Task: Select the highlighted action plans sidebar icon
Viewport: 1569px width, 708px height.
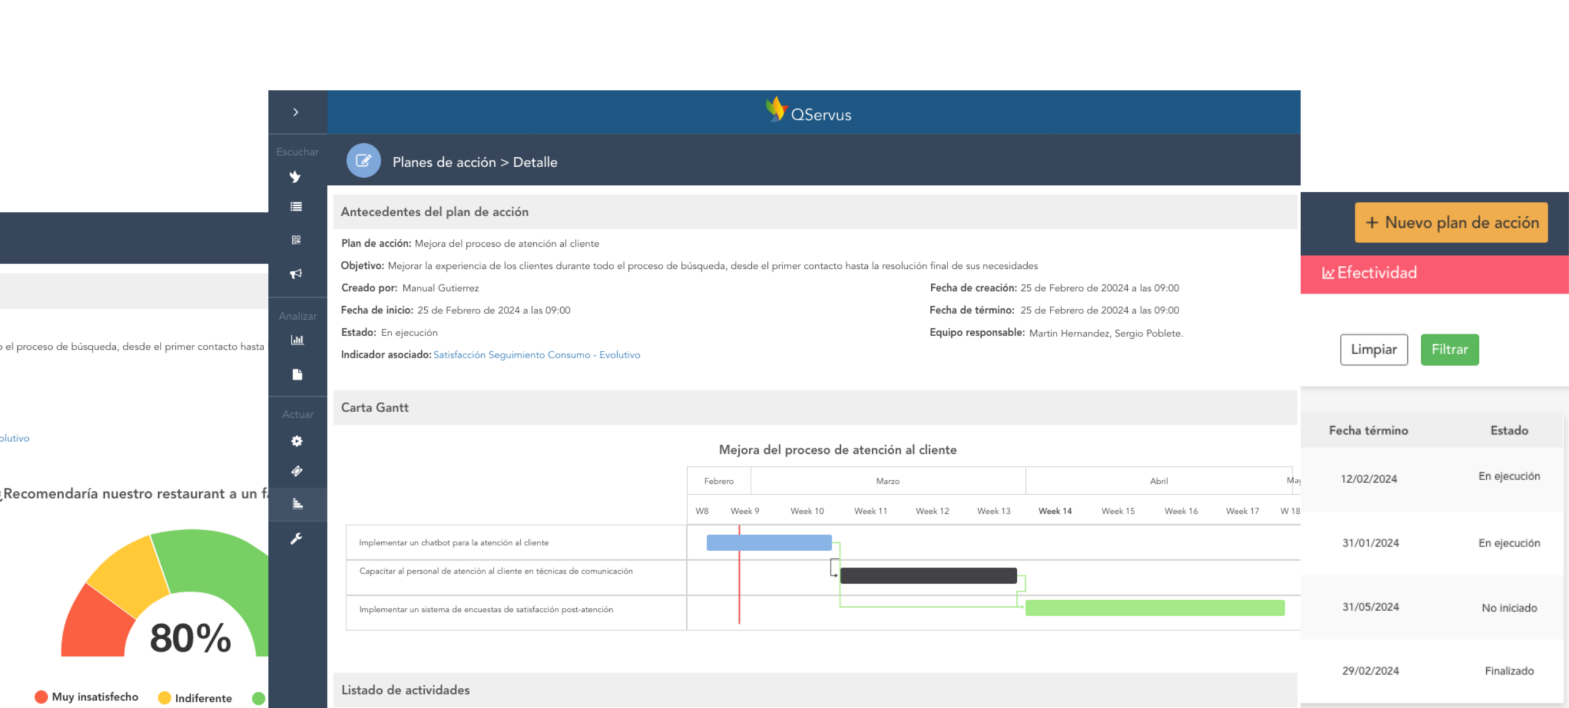Action: coord(297,504)
